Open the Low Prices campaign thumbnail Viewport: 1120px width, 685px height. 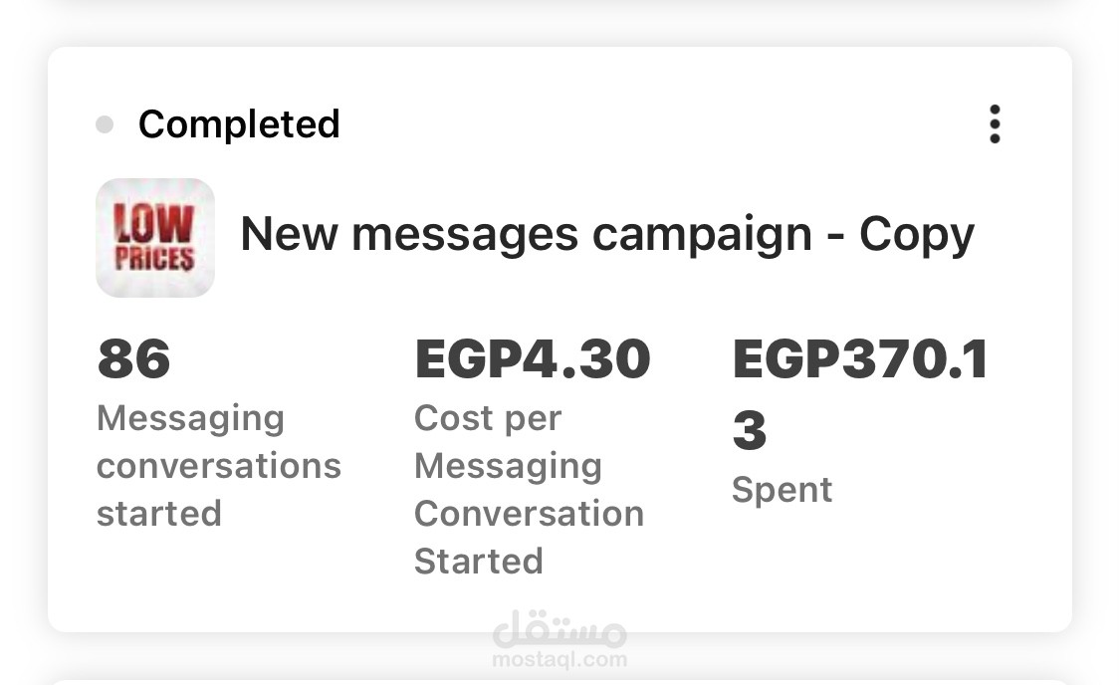coord(155,238)
